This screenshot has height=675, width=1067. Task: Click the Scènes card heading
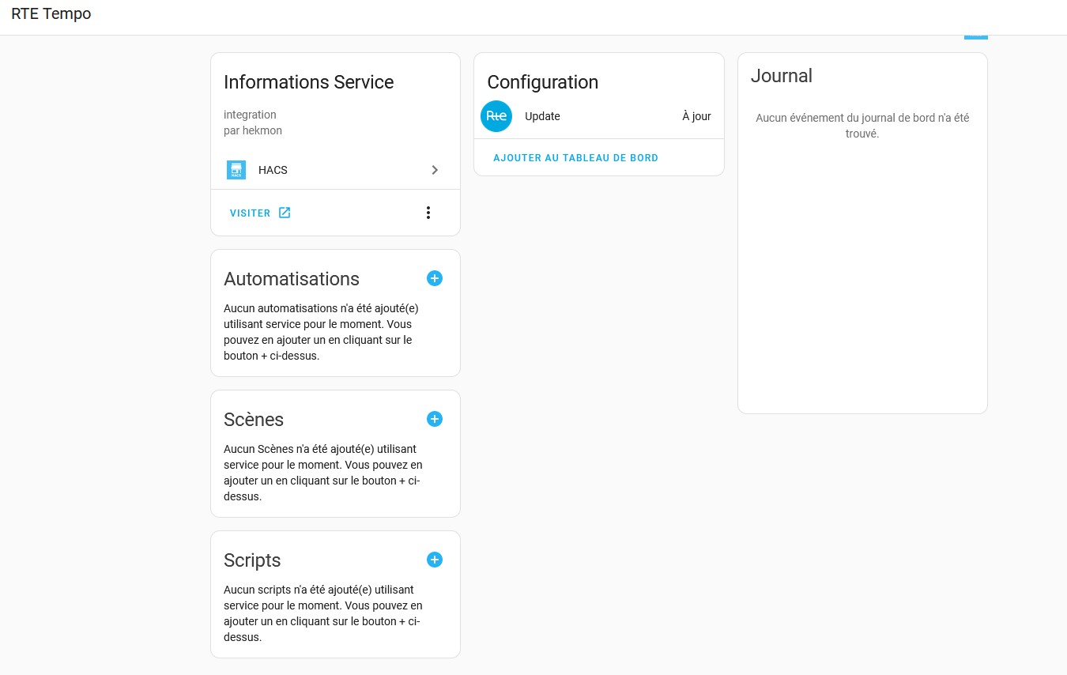click(x=254, y=420)
